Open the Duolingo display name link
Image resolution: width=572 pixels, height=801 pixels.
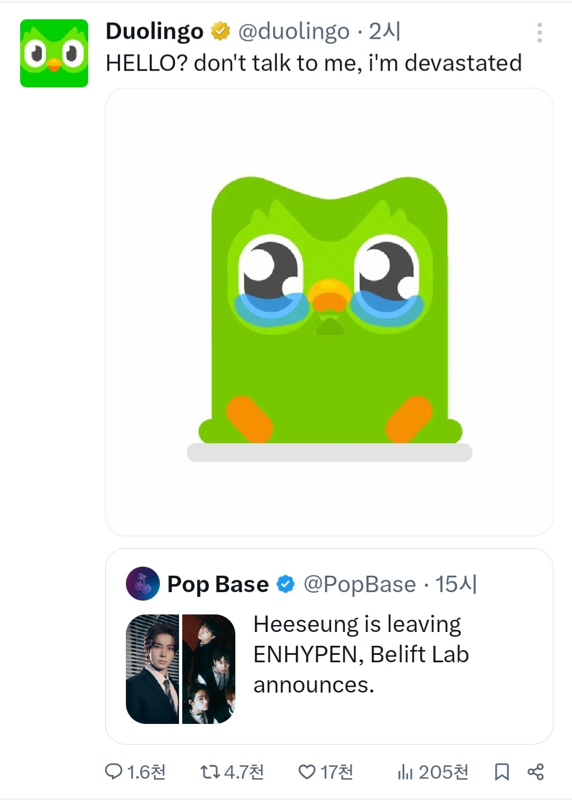(x=155, y=31)
